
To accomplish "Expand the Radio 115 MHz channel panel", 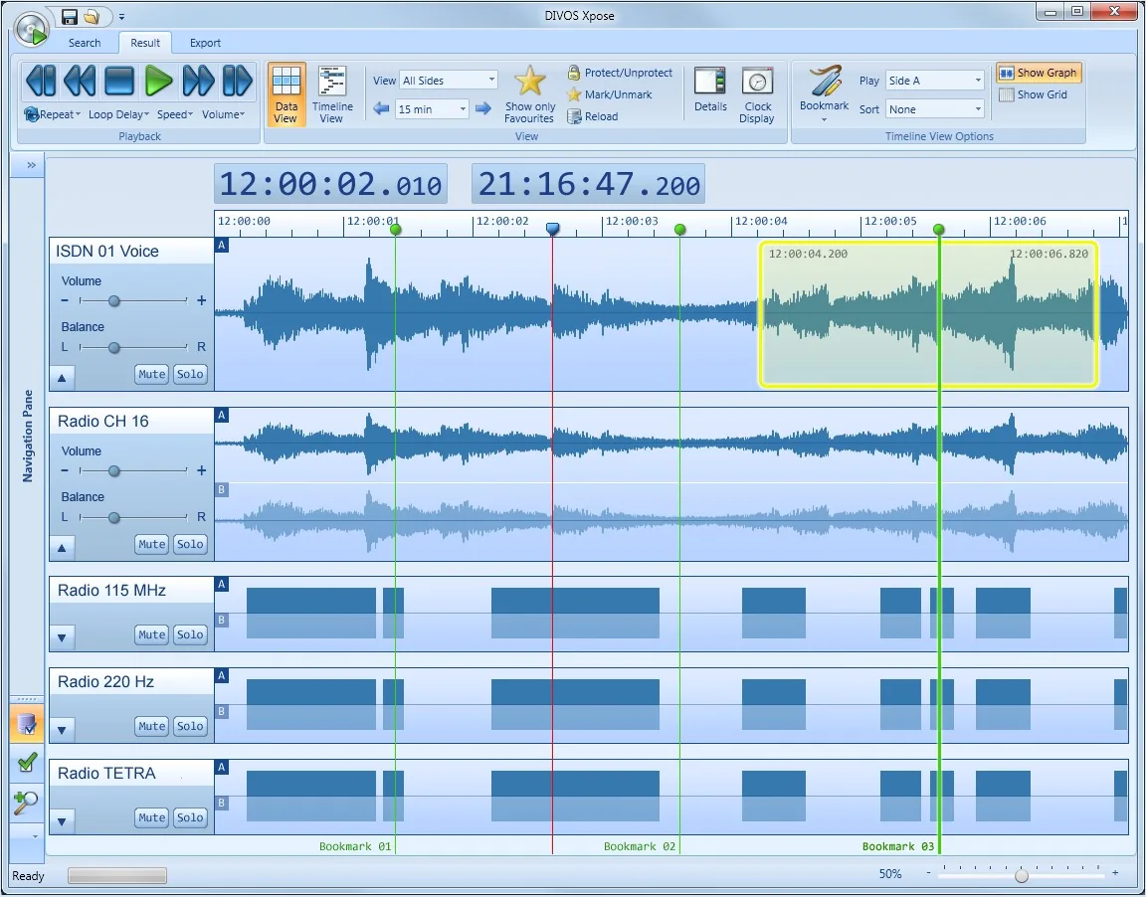I will 62,637.
